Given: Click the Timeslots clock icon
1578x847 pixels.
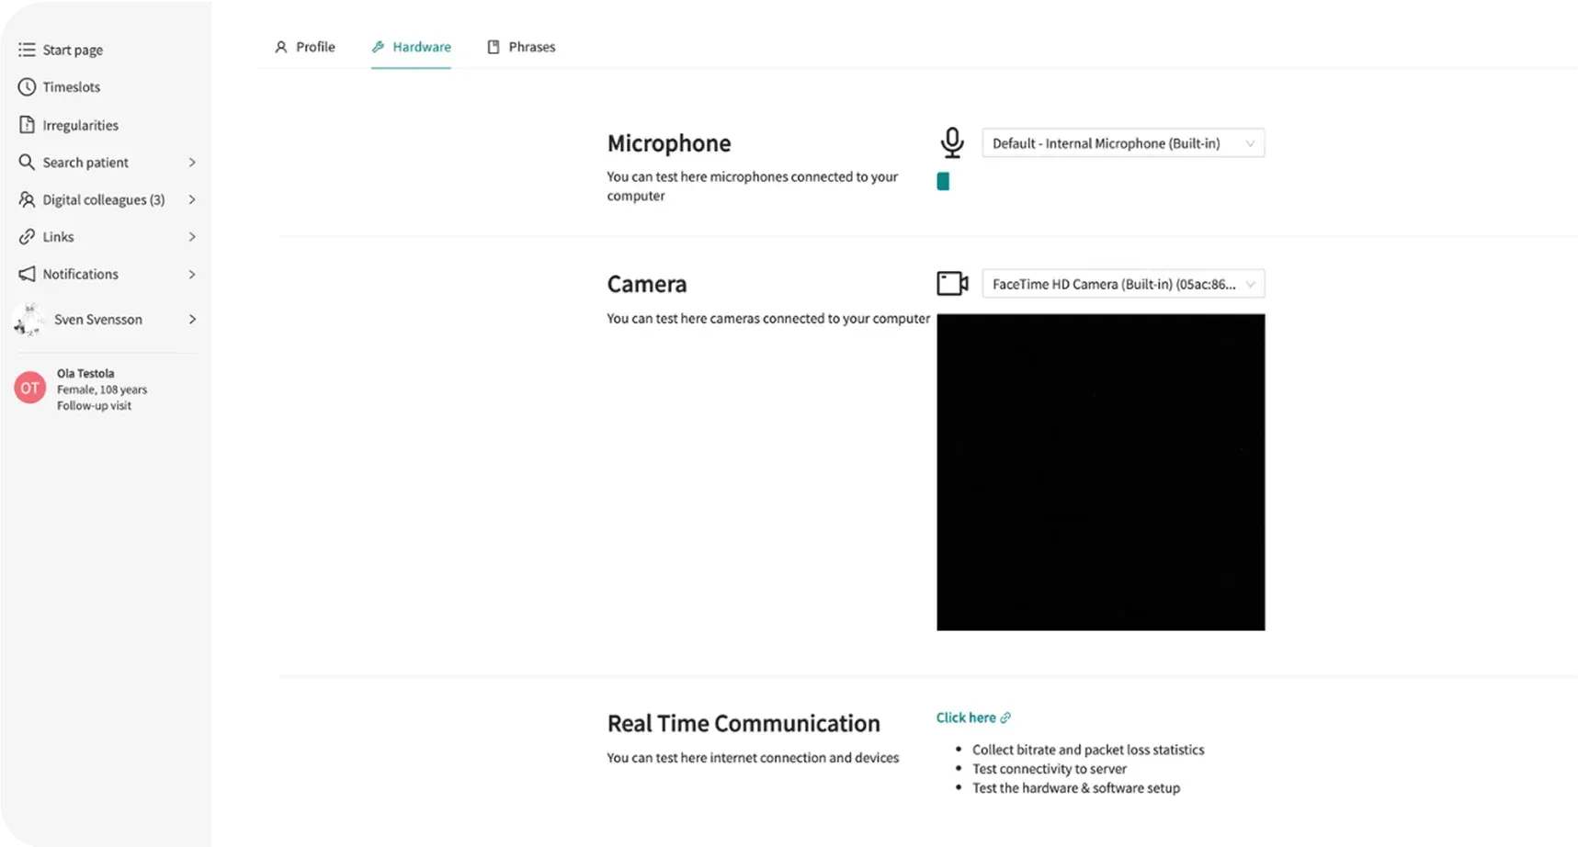Looking at the screenshot, I should pos(27,87).
